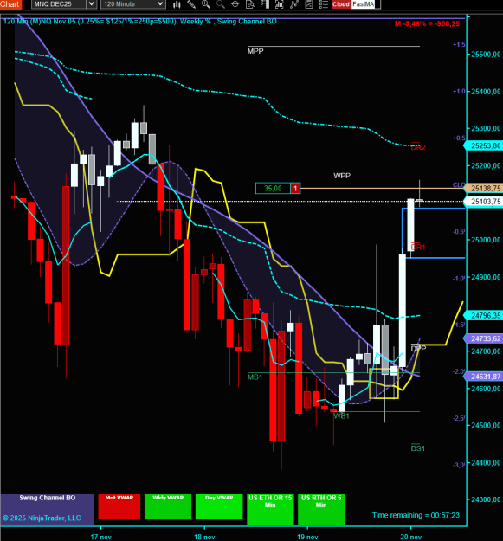The height and width of the screenshot is (541, 503).
Task: Click the 24300,00 price axis label
Action: coord(486,499)
